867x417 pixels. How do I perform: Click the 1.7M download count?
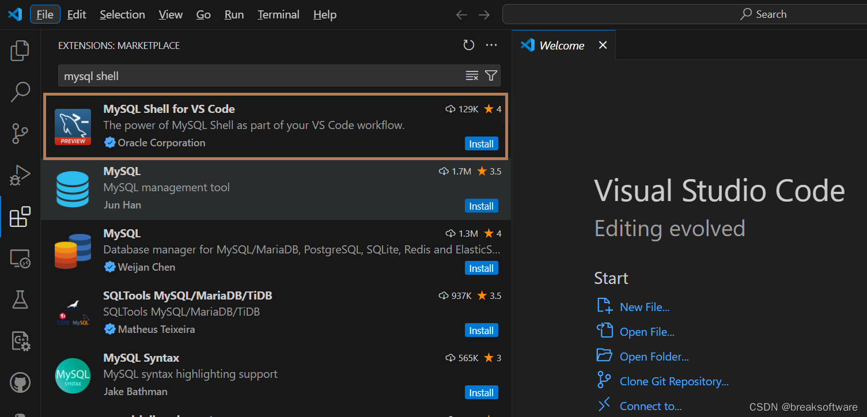455,171
